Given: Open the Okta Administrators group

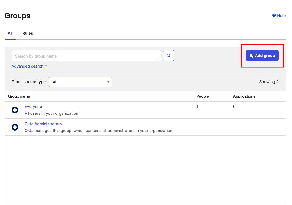Looking at the screenshot, I should point(43,124).
